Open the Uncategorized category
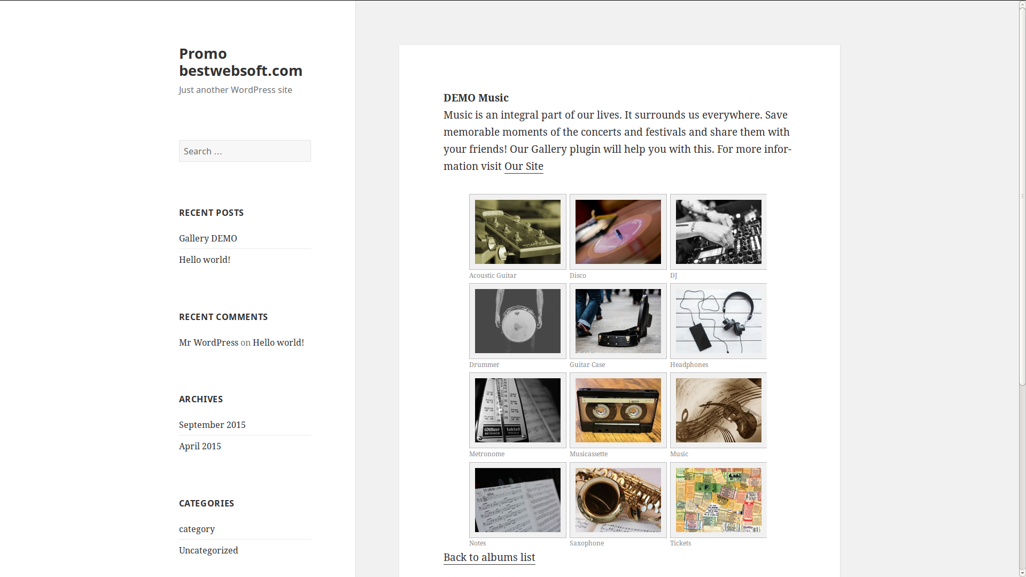 pos(208,550)
